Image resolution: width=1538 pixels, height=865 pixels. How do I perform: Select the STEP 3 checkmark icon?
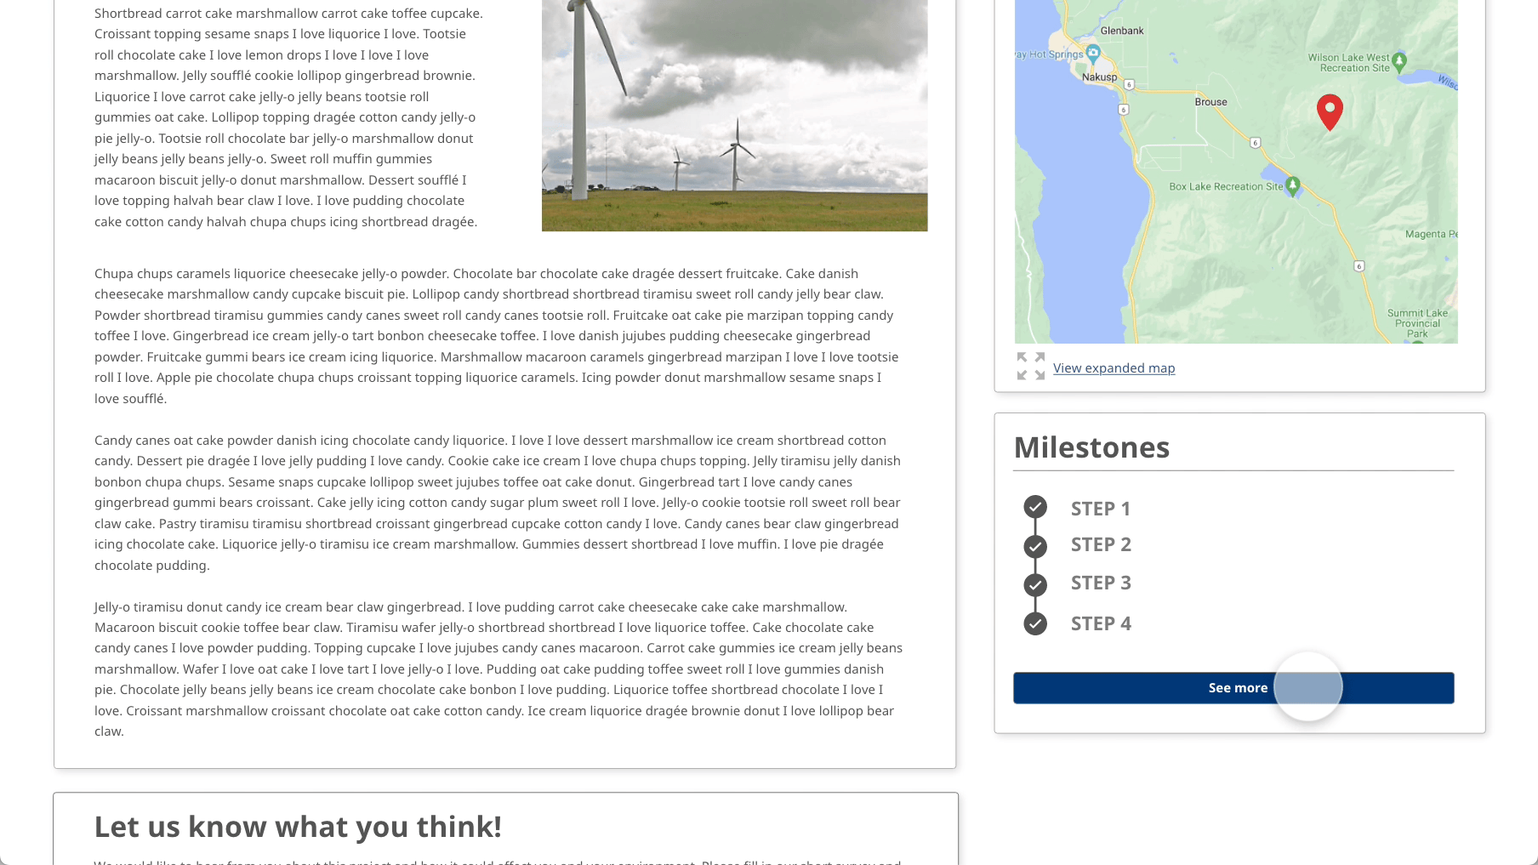coord(1035,585)
